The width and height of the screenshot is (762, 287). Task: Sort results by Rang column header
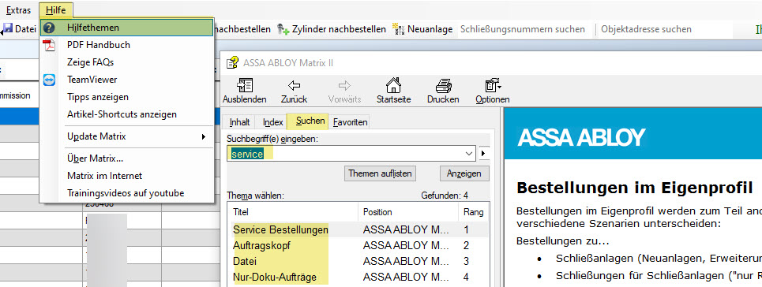click(x=474, y=212)
